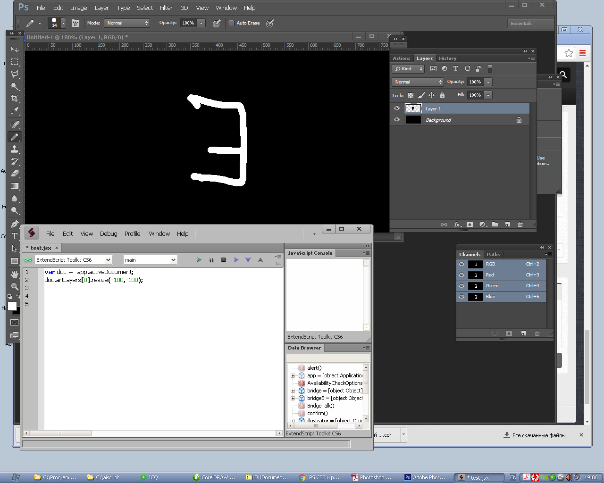Toggle lock all padlock icon
This screenshot has height=483, width=604.
click(x=442, y=95)
